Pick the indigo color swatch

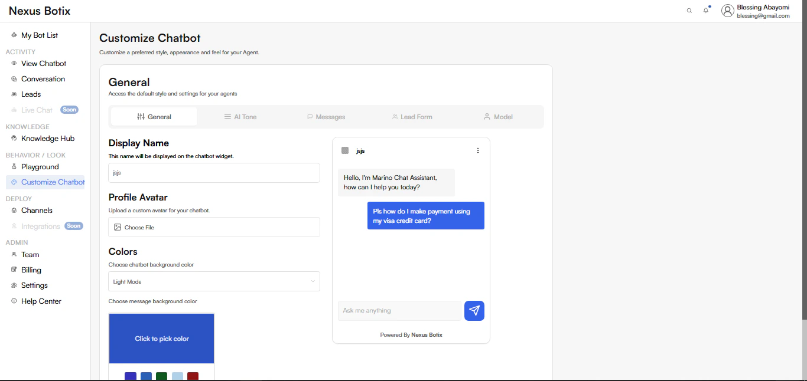pyautogui.click(x=131, y=376)
